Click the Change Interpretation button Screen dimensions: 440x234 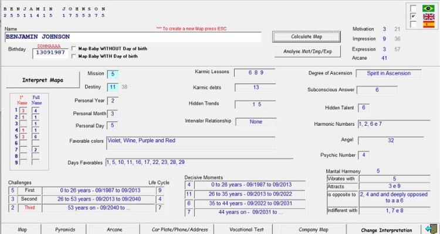point(387,229)
